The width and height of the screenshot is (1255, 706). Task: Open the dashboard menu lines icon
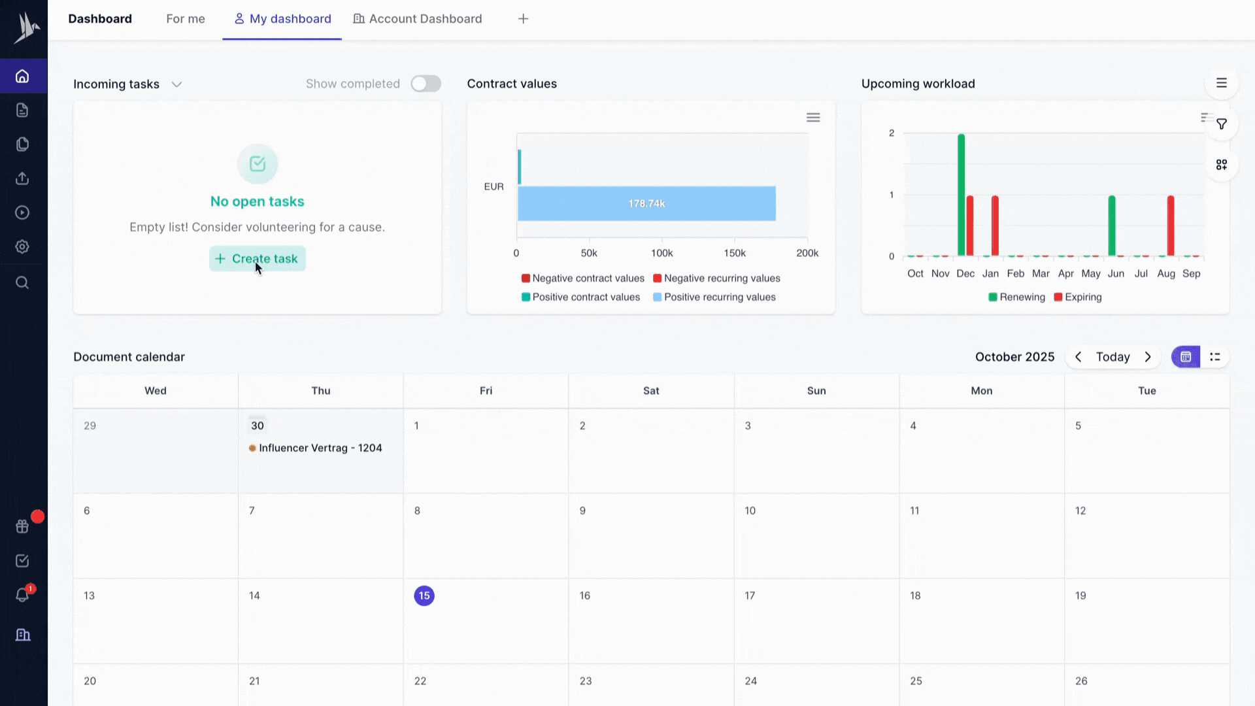[1222, 83]
